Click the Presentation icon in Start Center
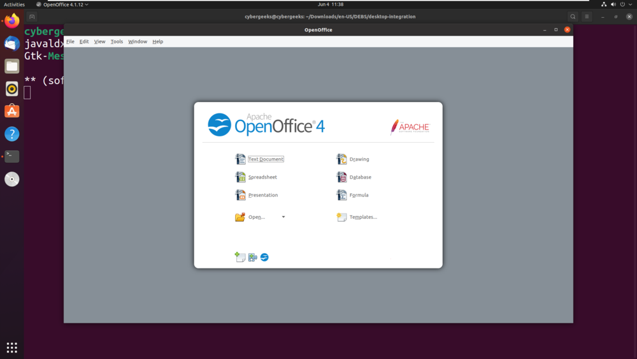 click(x=240, y=194)
